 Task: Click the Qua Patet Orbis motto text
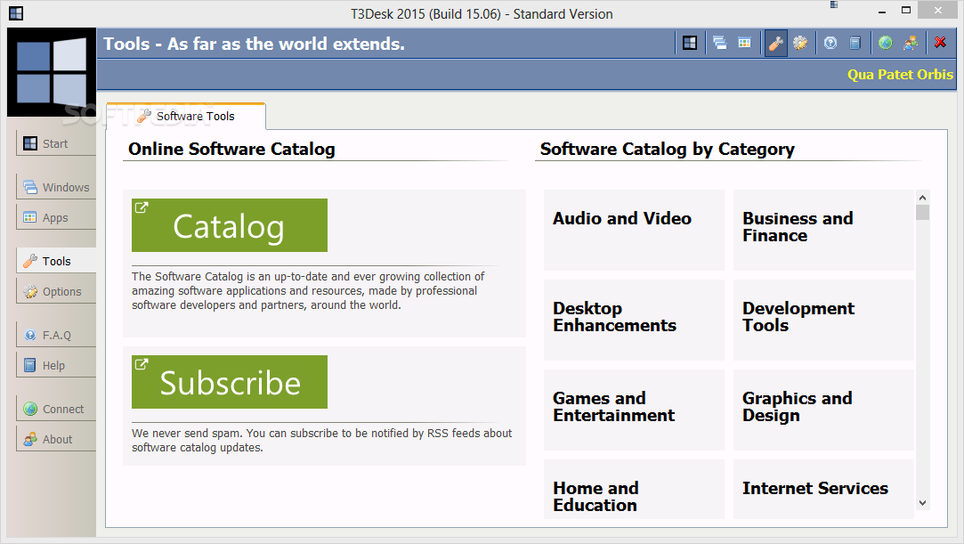point(900,75)
